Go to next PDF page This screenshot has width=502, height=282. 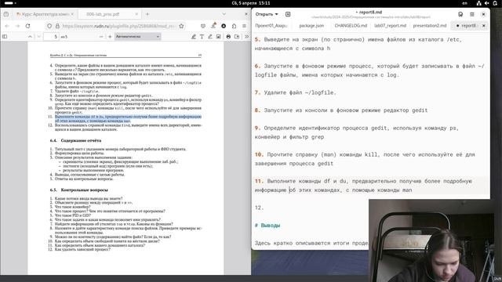tap(38, 37)
